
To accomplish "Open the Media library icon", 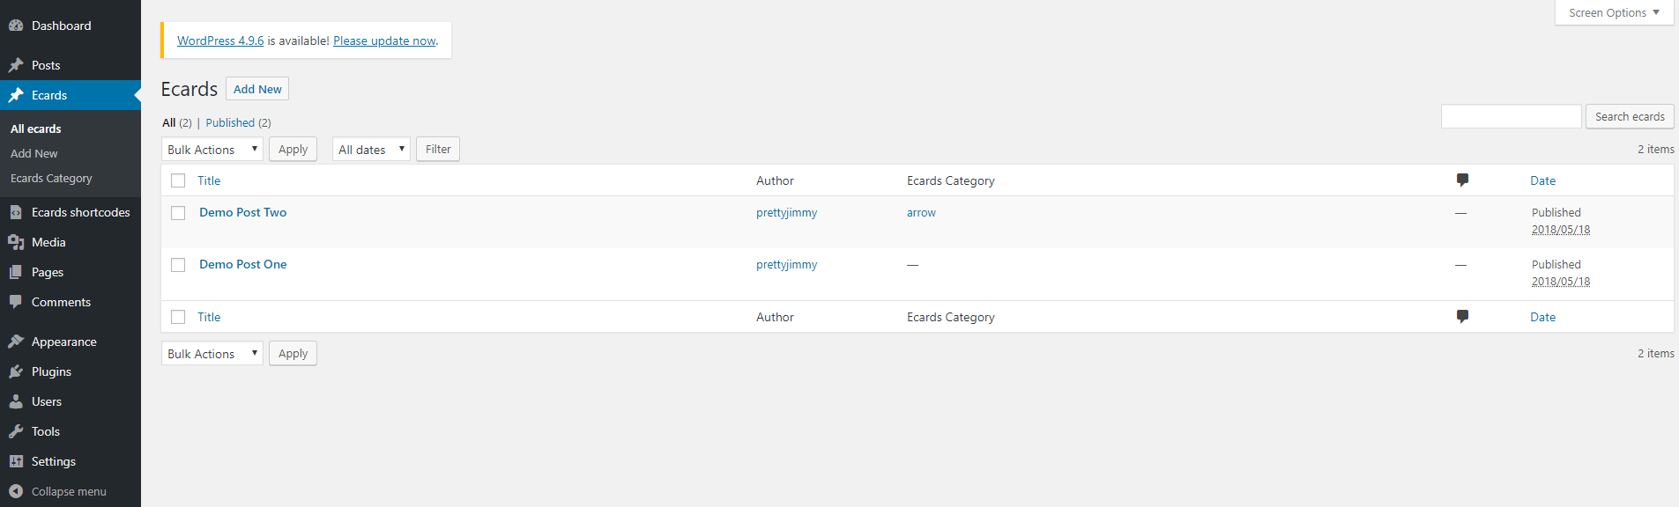I will 16,242.
